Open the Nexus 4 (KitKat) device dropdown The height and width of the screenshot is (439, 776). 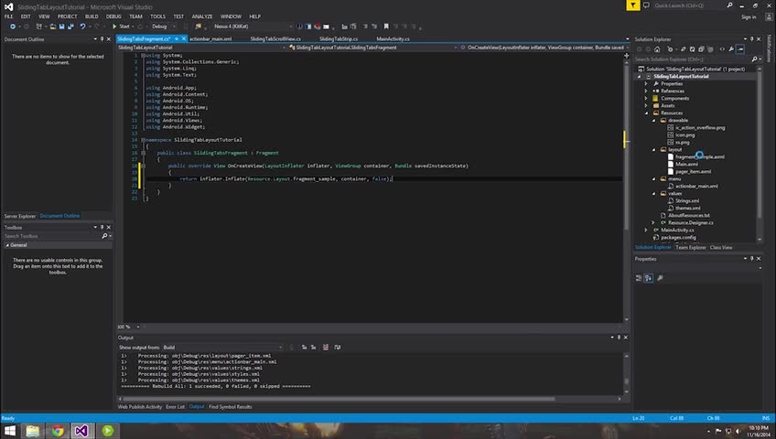[x=253, y=27]
